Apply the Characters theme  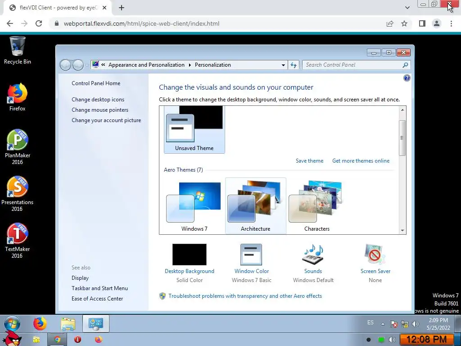click(316, 206)
